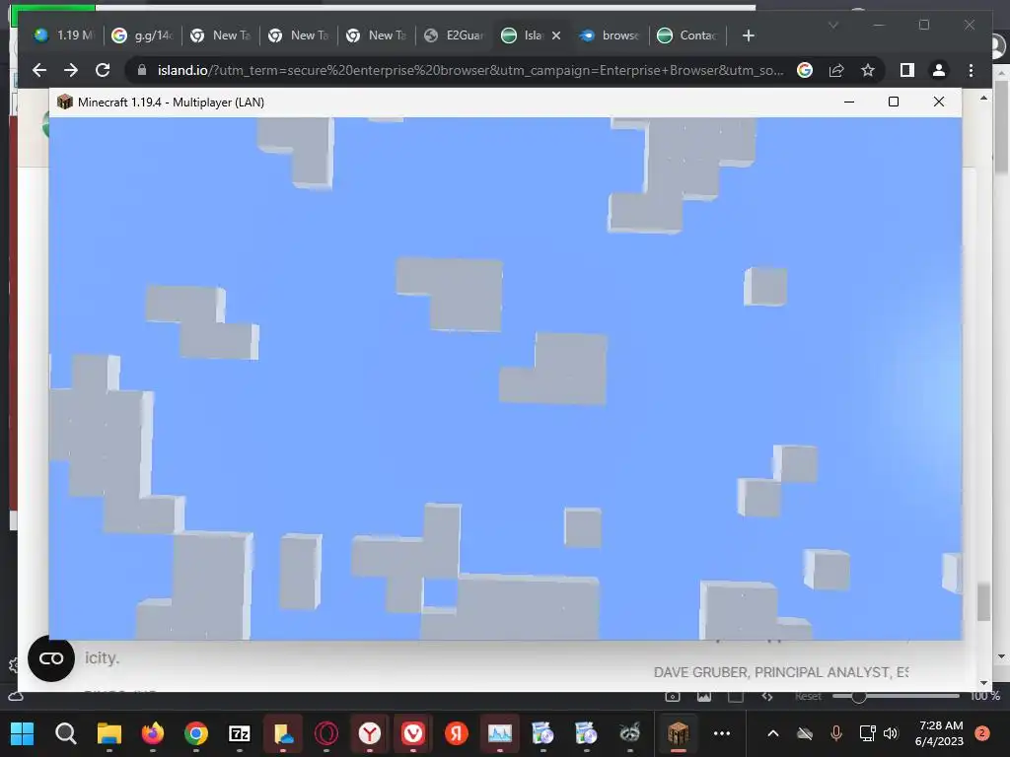Open the notification center badge
This screenshot has width=1010, height=757.
(982, 733)
